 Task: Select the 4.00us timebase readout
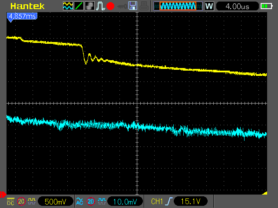238,6
